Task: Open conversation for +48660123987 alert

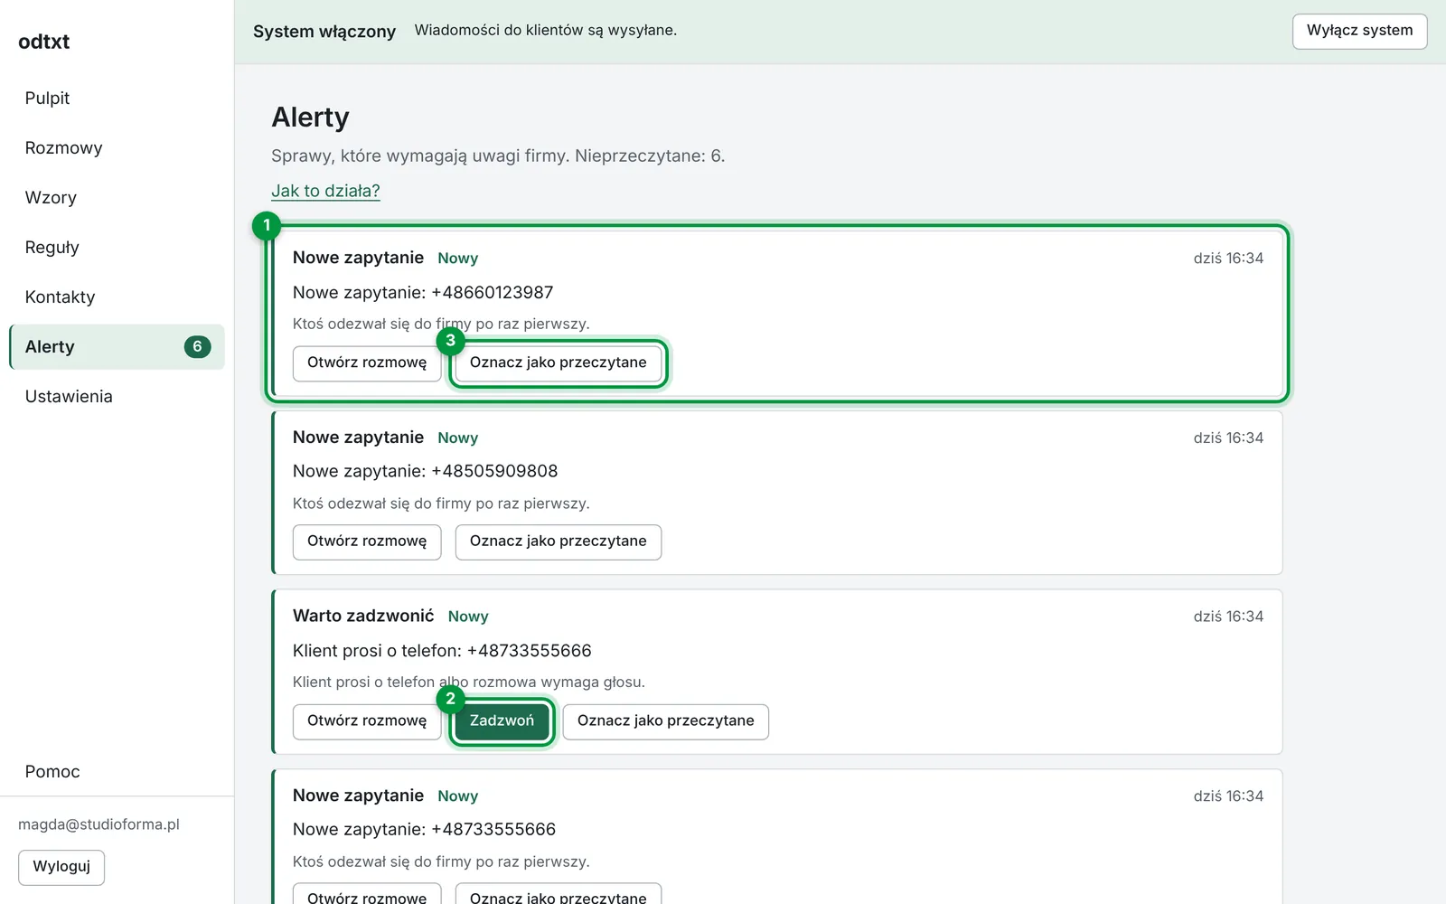Action: tap(367, 363)
